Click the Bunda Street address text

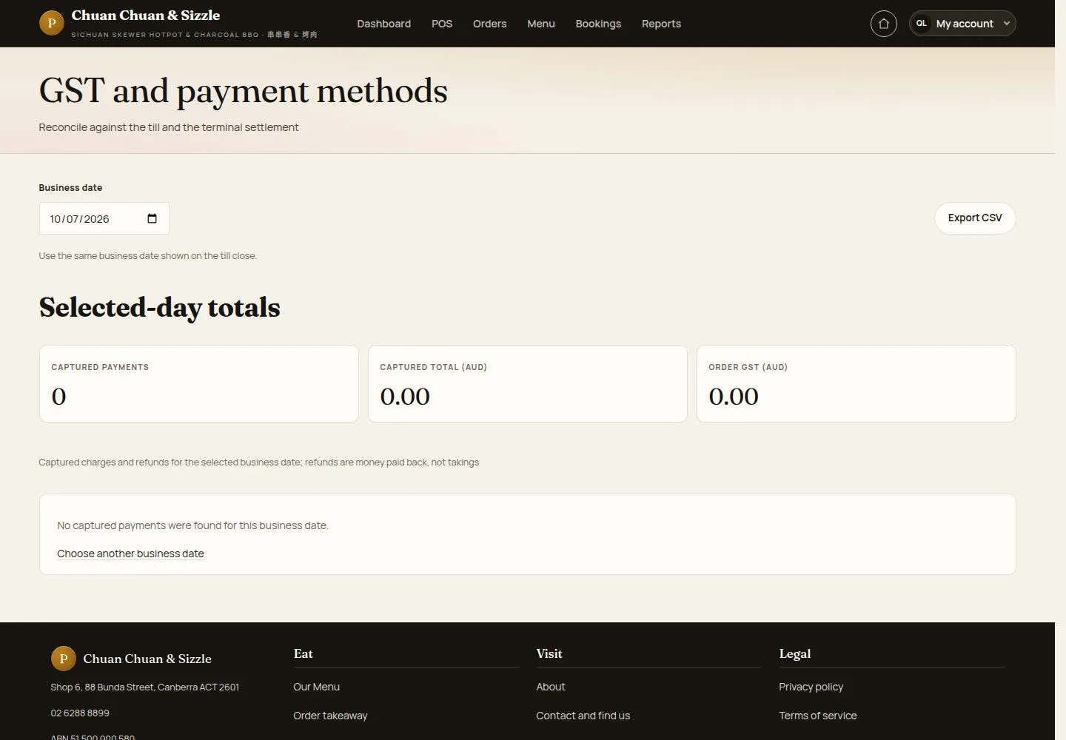click(144, 687)
